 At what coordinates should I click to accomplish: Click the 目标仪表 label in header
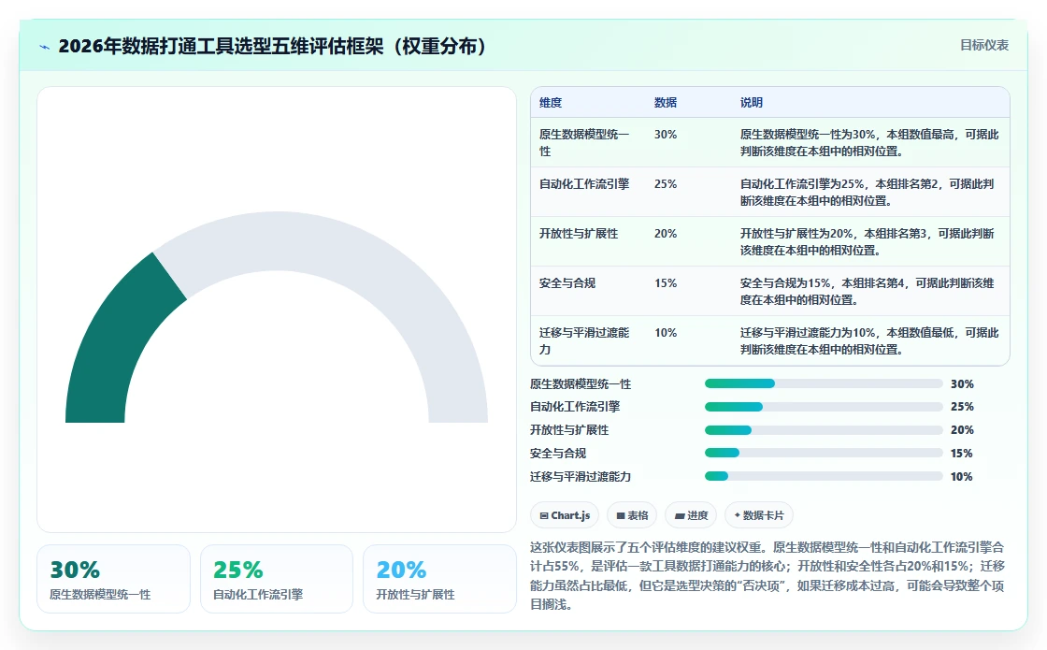click(x=983, y=46)
